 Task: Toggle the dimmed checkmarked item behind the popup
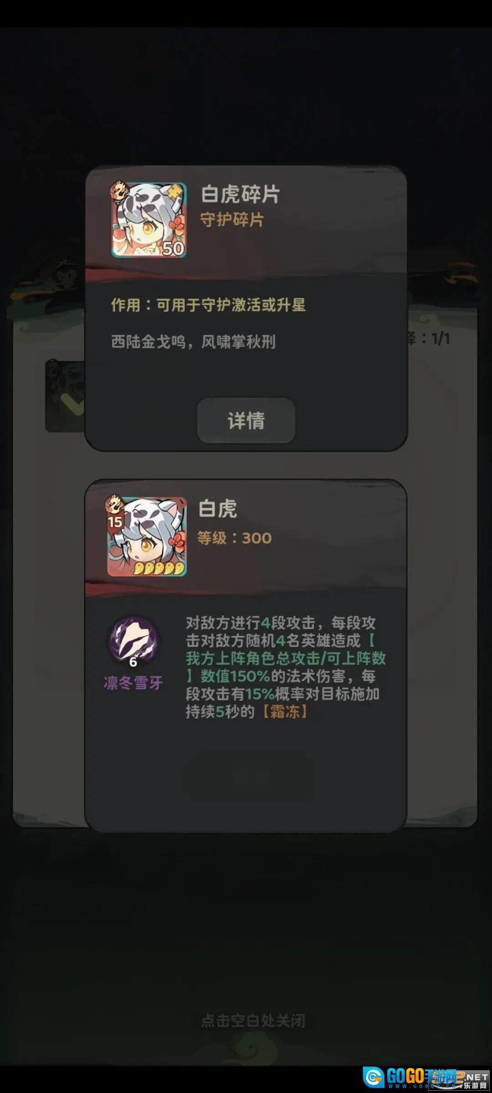65,396
